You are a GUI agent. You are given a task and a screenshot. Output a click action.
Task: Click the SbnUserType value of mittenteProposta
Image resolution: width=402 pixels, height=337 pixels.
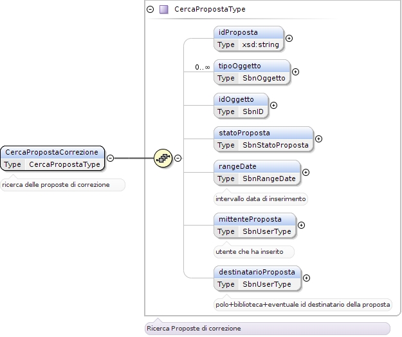pyautogui.click(x=267, y=231)
